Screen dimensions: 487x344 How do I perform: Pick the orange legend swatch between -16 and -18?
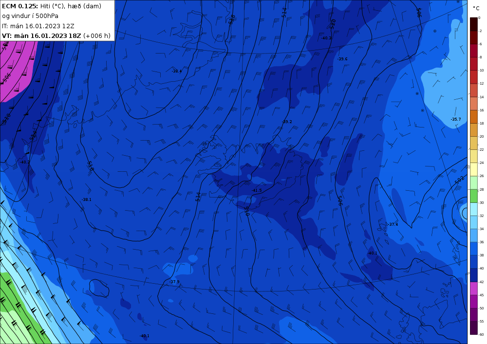pyautogui.click(x=474, y=117)
